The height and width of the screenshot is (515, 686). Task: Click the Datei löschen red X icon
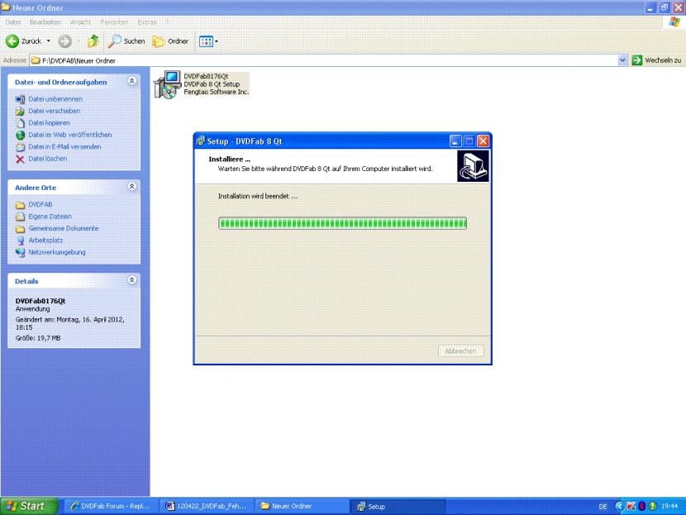[21, 159]
